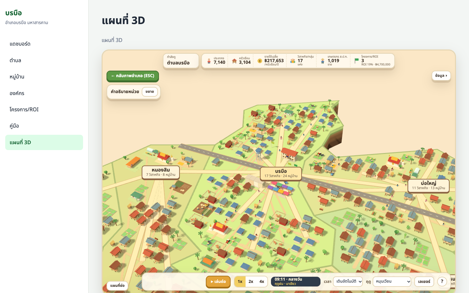The image size is (469, 293).
Task: Select the หนองสิม map label
Action: (x=161, y=172)
